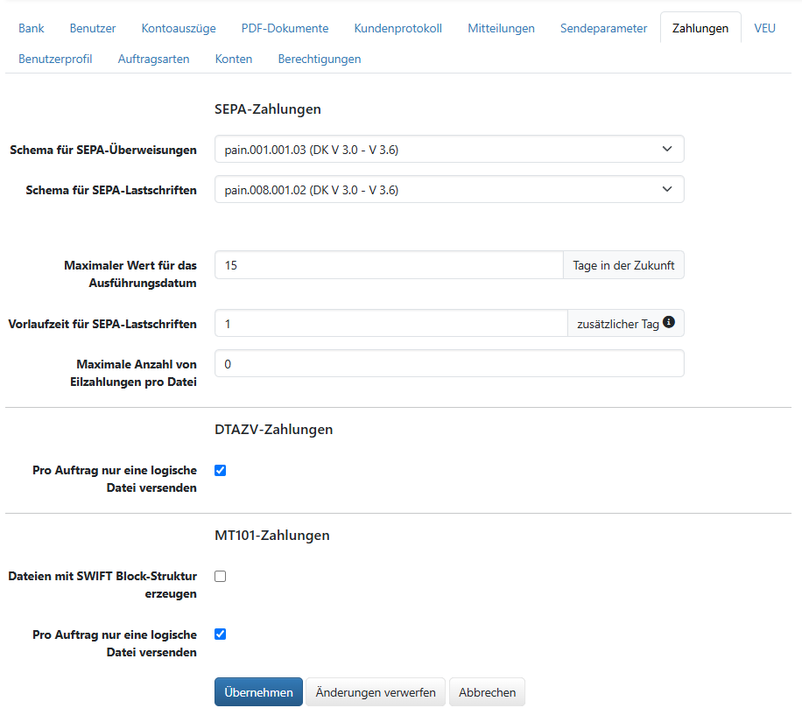This screenshot has width=802, height=715.
Task: Open the Mitteilungen tab
Action: 501,28
